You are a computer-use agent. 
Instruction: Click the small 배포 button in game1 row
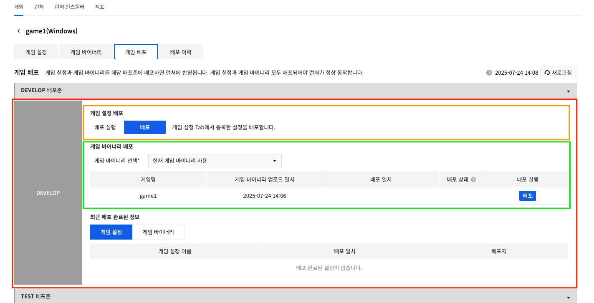tap(527, 196)
